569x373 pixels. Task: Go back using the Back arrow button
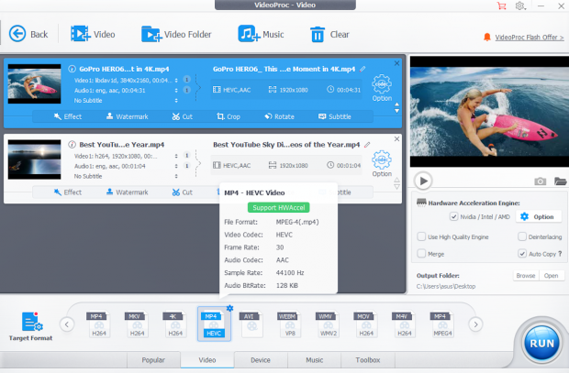click(x=28, y=34)
